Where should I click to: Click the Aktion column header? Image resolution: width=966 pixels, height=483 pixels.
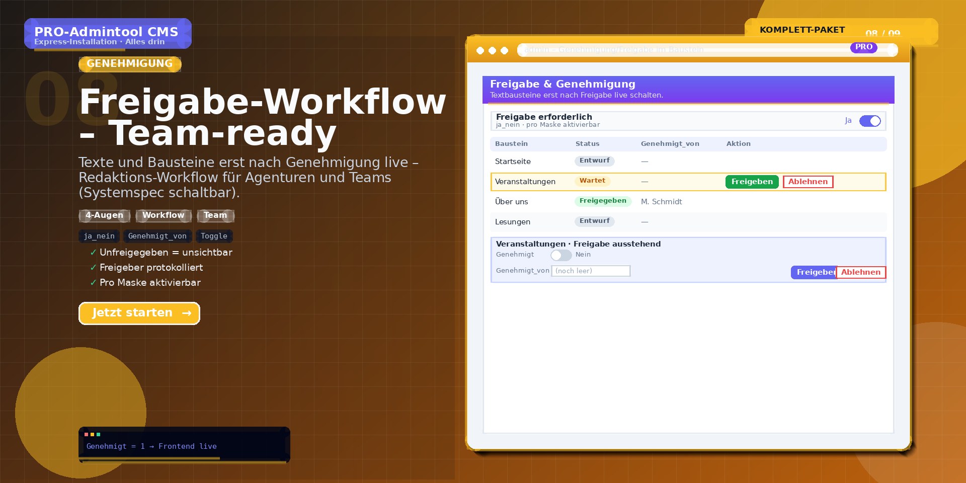coord(738,144)
